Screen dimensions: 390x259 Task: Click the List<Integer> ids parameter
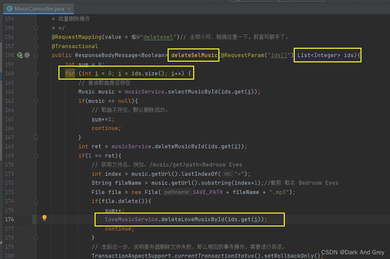(x=326, y=55)
